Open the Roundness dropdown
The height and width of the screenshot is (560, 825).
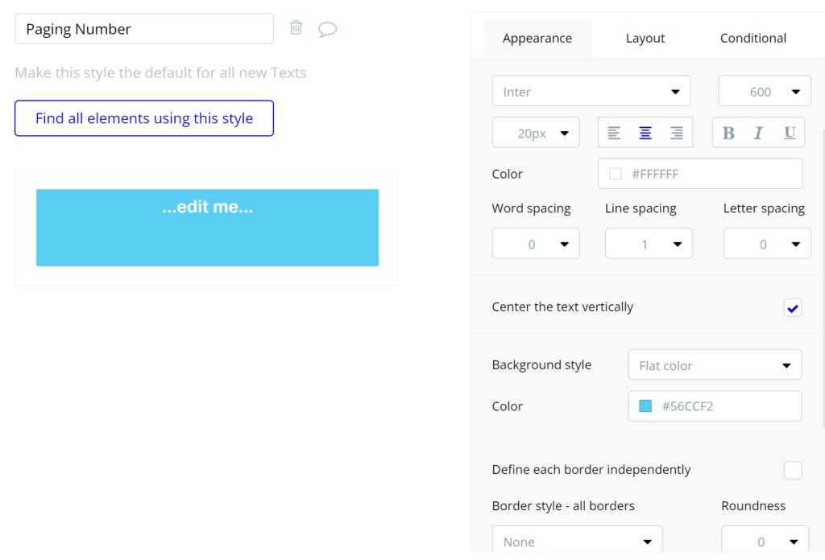coord(765,540)
